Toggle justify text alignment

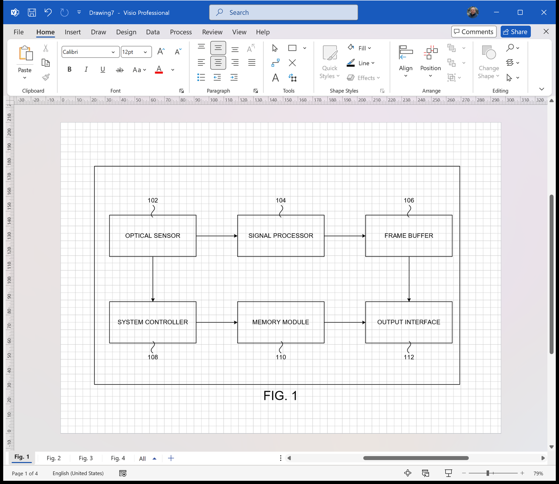coord(252,63)
